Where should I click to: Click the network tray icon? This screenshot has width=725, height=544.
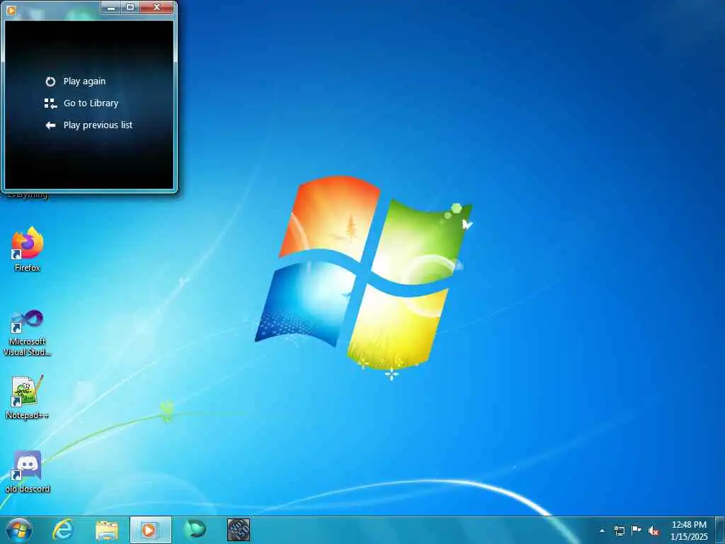coord(619,531)
